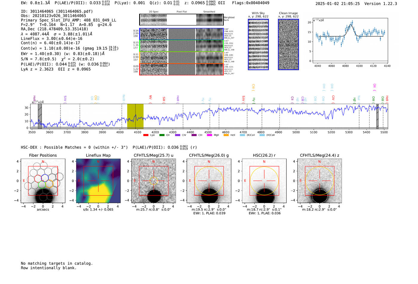This screenshot has height=284, width=418.
Task: Click the red Lyα legend swatch
Action: [x=146, y=135]
